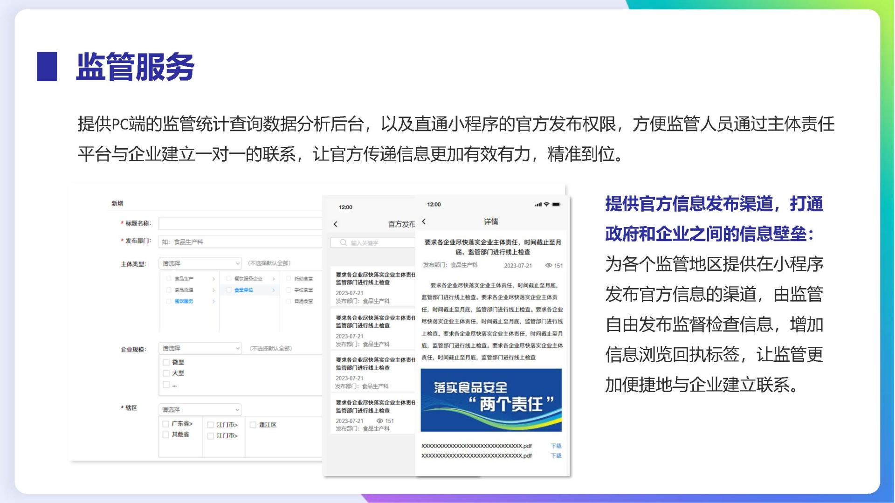Viewport: 895px width, 503px height.
Task: Click the search magnifier icon in 输入关键字 box
Action: coord(343,242)
